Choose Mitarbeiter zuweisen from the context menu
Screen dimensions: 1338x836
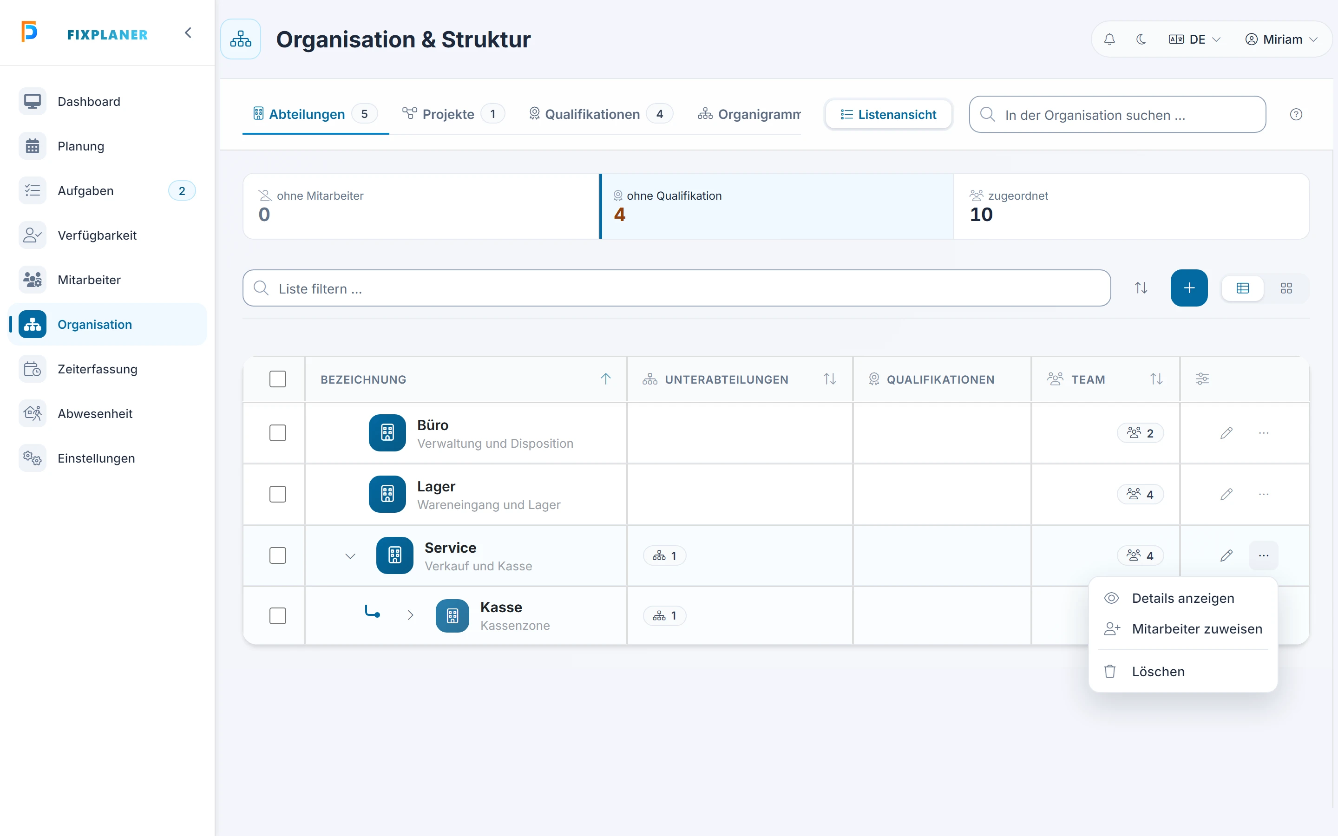(x=1183, y=629)
